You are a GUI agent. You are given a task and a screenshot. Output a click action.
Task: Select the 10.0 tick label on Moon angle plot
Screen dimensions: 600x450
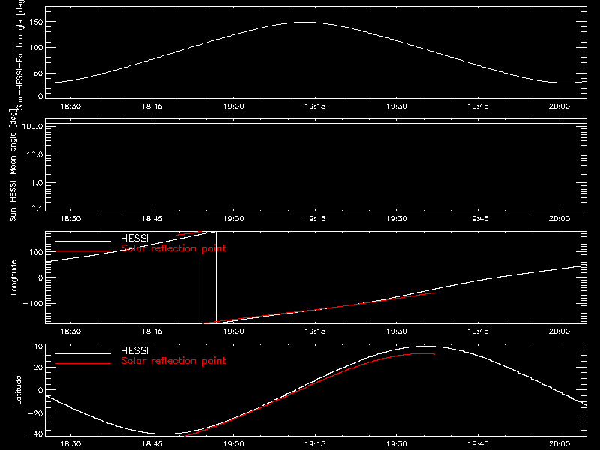pos(34,154)
